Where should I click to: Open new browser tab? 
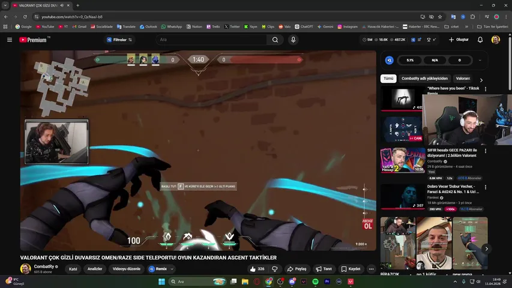(x=77, y=5)
